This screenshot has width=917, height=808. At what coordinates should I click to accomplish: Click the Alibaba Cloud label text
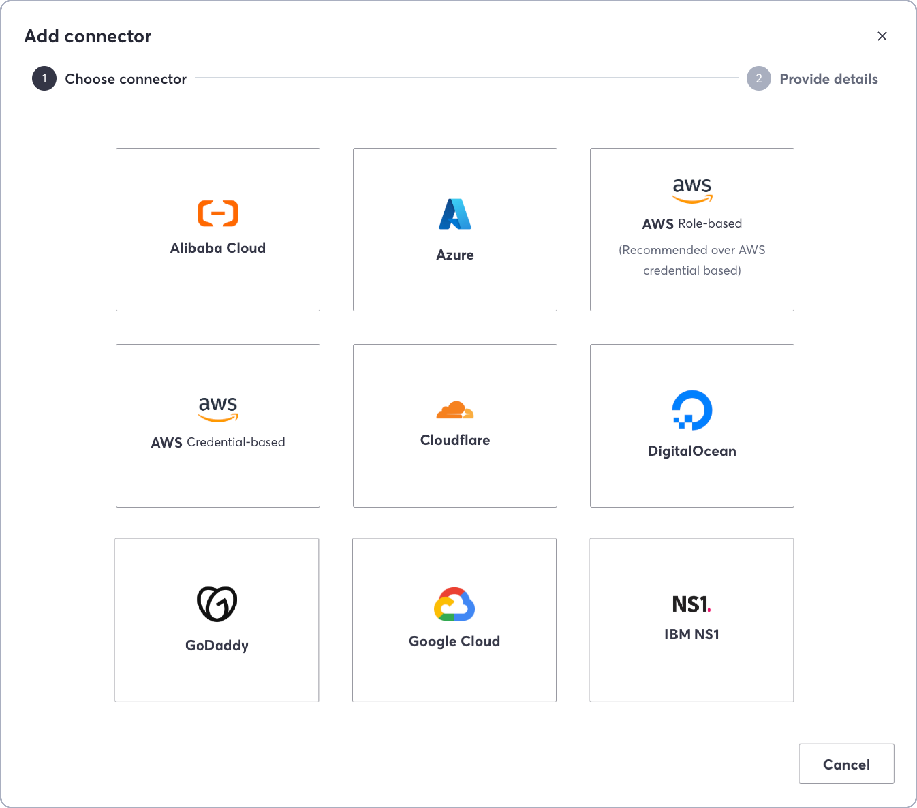click(x=218, y=248)
